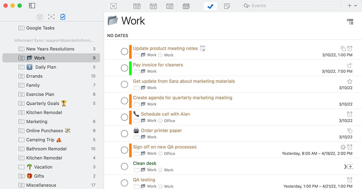This screenshot has width=362, height=189.
Task: Click the share icon on Pay invoice task
Action: [x=350, y=65]
